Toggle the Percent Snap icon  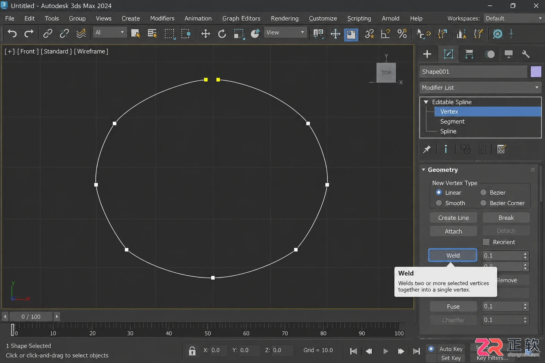tap(402, 34)
